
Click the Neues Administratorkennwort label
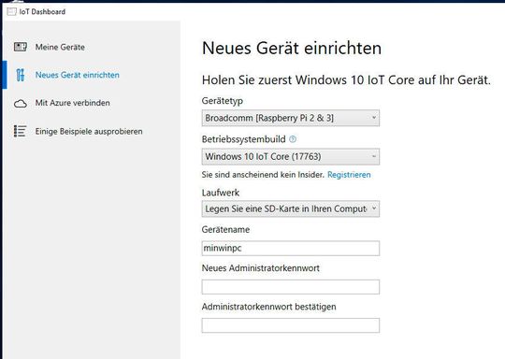point(261,268)
